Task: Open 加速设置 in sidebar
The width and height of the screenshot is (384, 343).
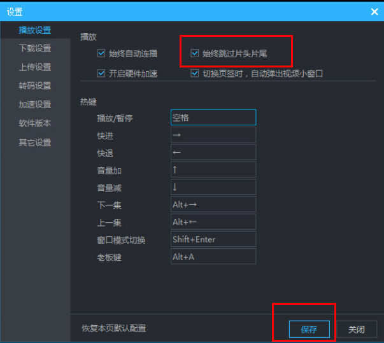Action: coord(35,104)
